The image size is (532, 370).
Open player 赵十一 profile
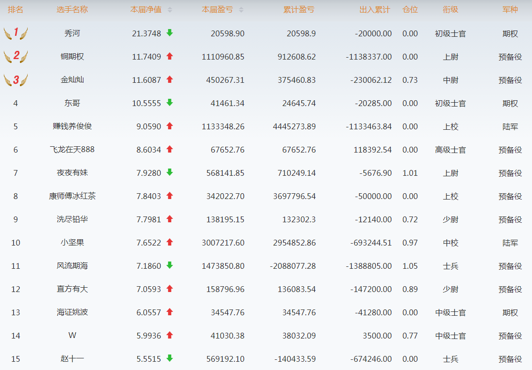(x=72, y=359)
